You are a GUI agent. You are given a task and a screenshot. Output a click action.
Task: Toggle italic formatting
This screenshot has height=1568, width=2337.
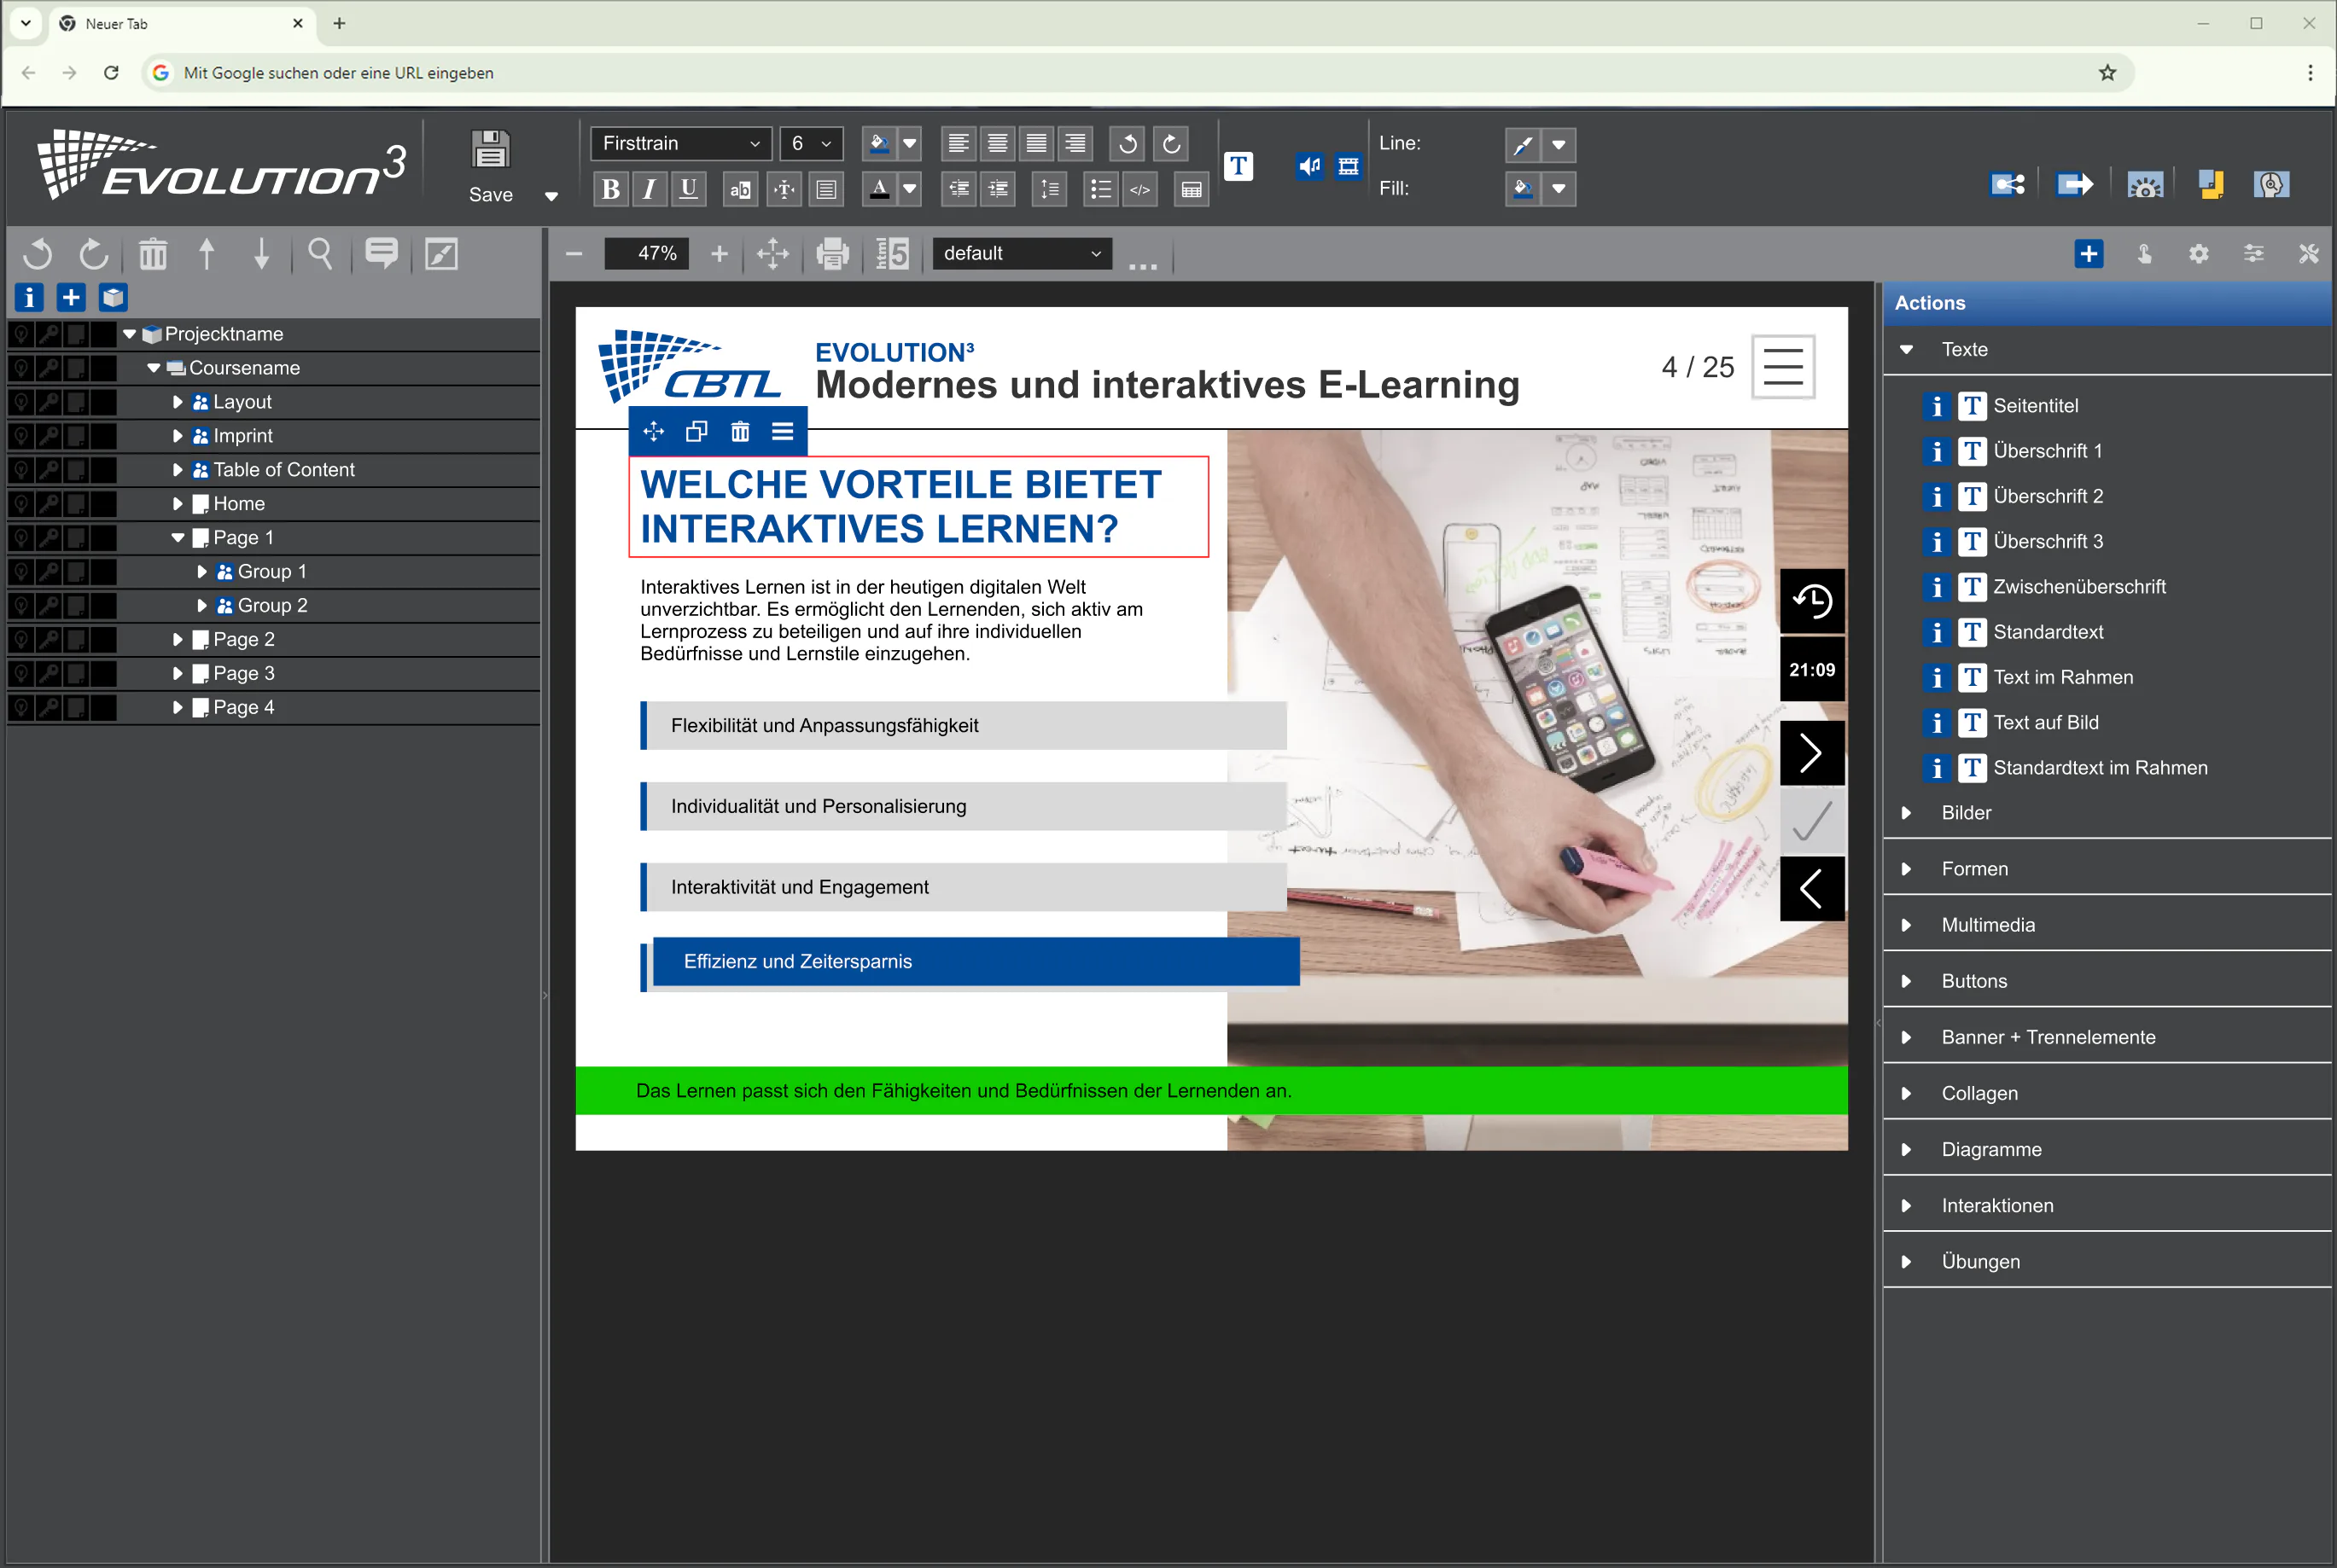coord(650,189)
